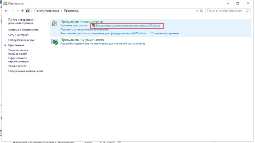Open 'Специальные возможности' category
Image resolution: width=255 pixels, height=143 pixels.
coord(25,71)
